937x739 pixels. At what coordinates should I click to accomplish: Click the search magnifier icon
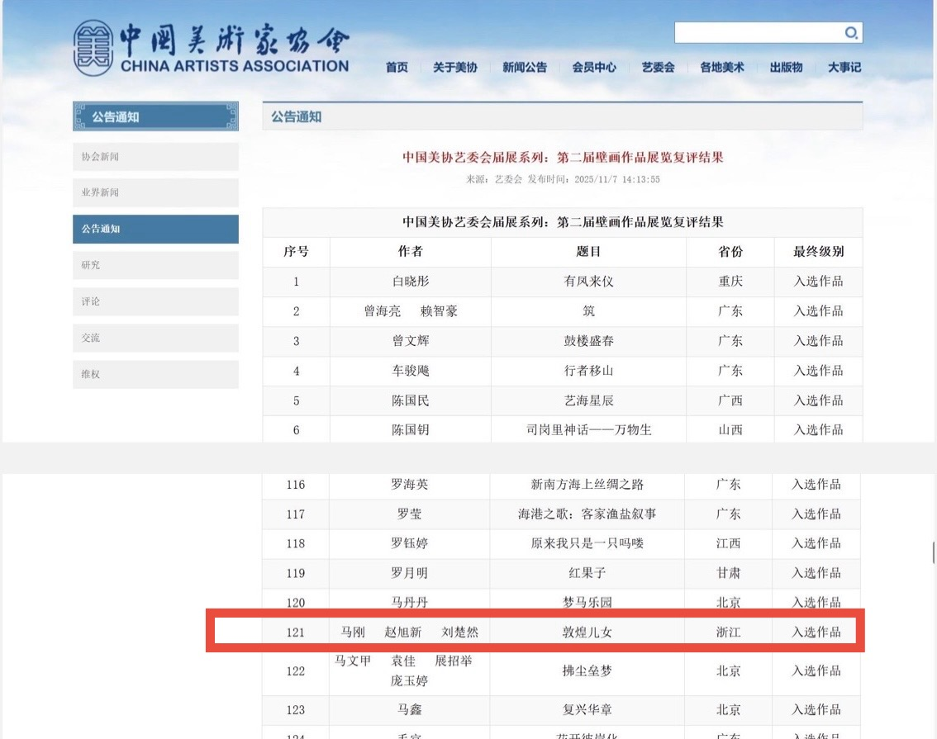(851, 33)
